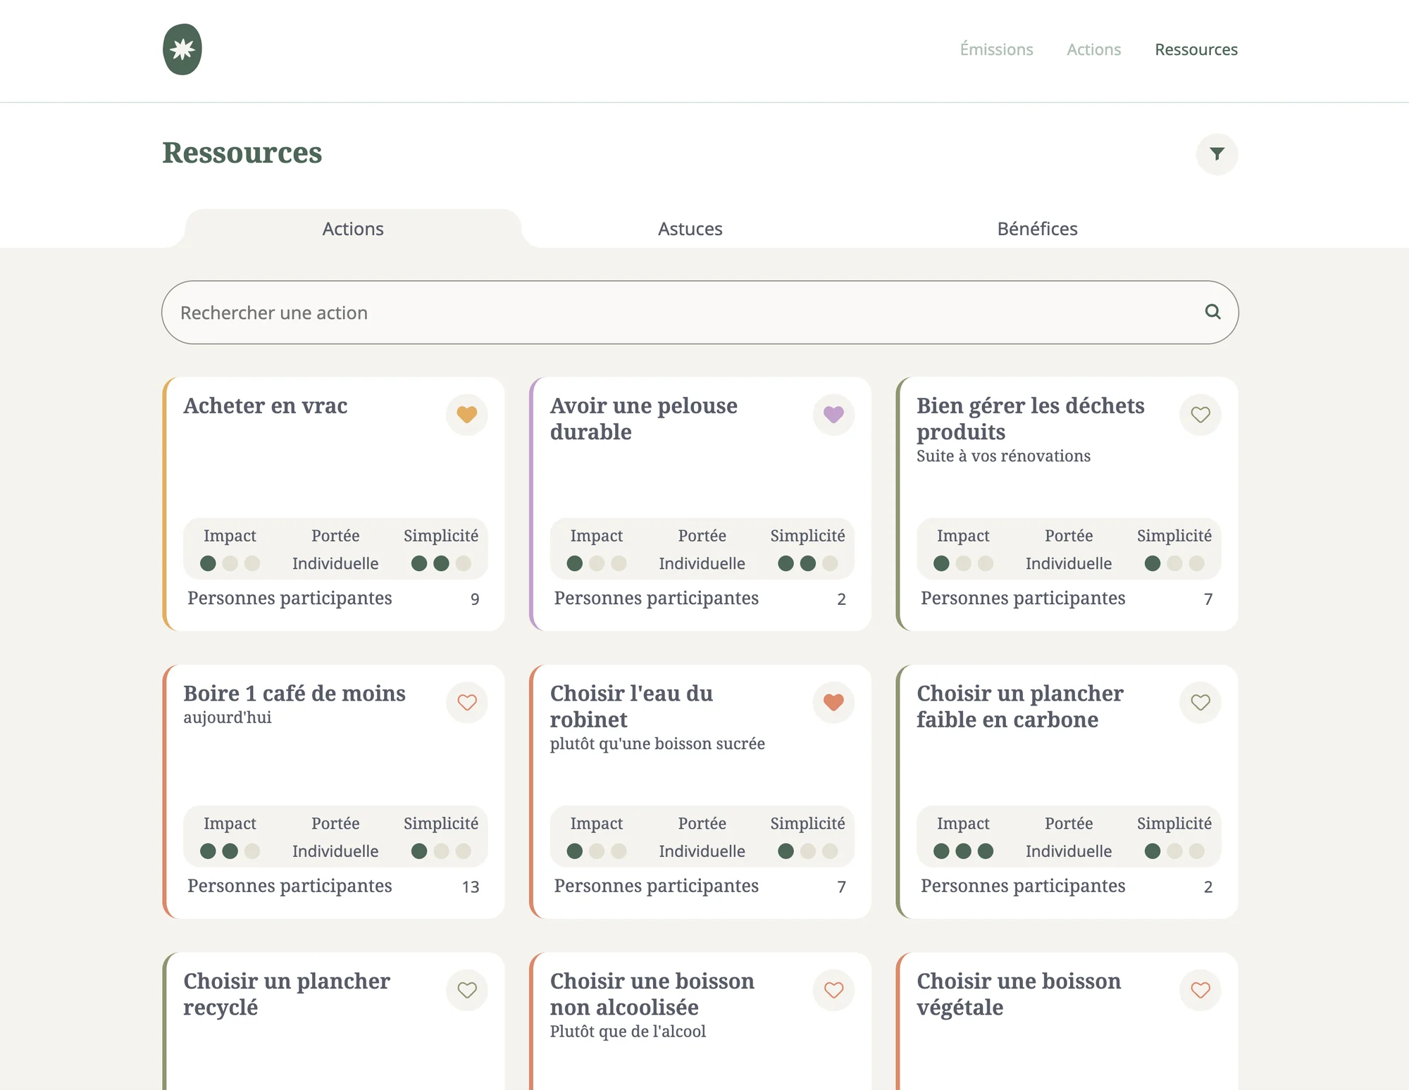Toggle heart on Choisir l'eau du robinet
This screenshot has width=1409, height=1090.
coord(833,702)
